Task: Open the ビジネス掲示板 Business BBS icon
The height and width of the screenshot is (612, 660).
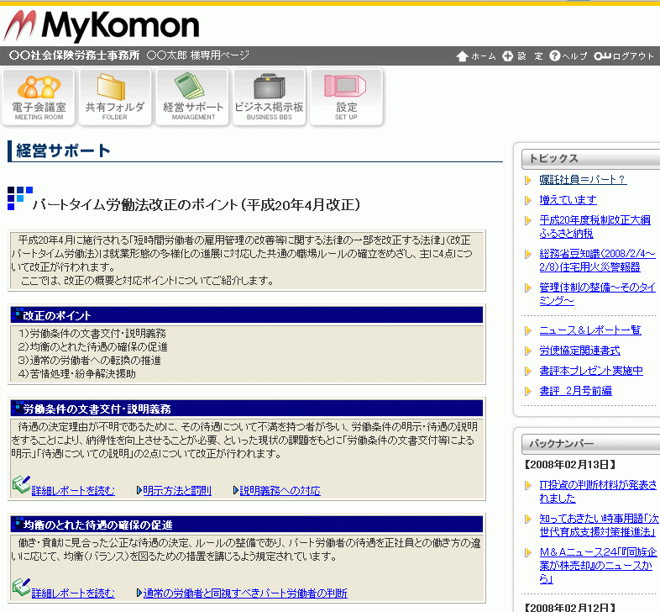Action: click(269, 97)
